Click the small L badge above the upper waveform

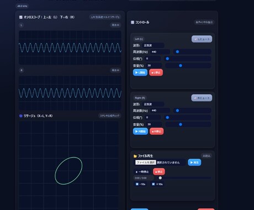pos(22,25)
